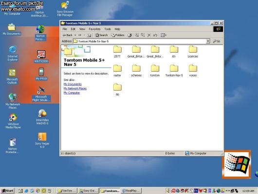Follow the My Computer link in side pane
The width and height of the screenshot is (258, 194).
[72, 93]
